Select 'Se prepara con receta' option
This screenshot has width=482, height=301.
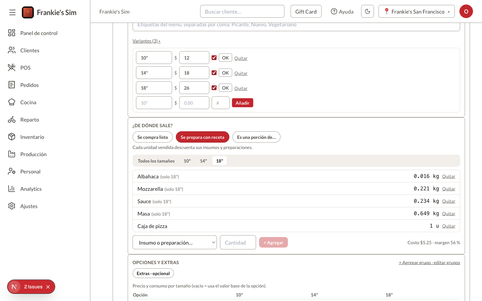tap(202, 137)
